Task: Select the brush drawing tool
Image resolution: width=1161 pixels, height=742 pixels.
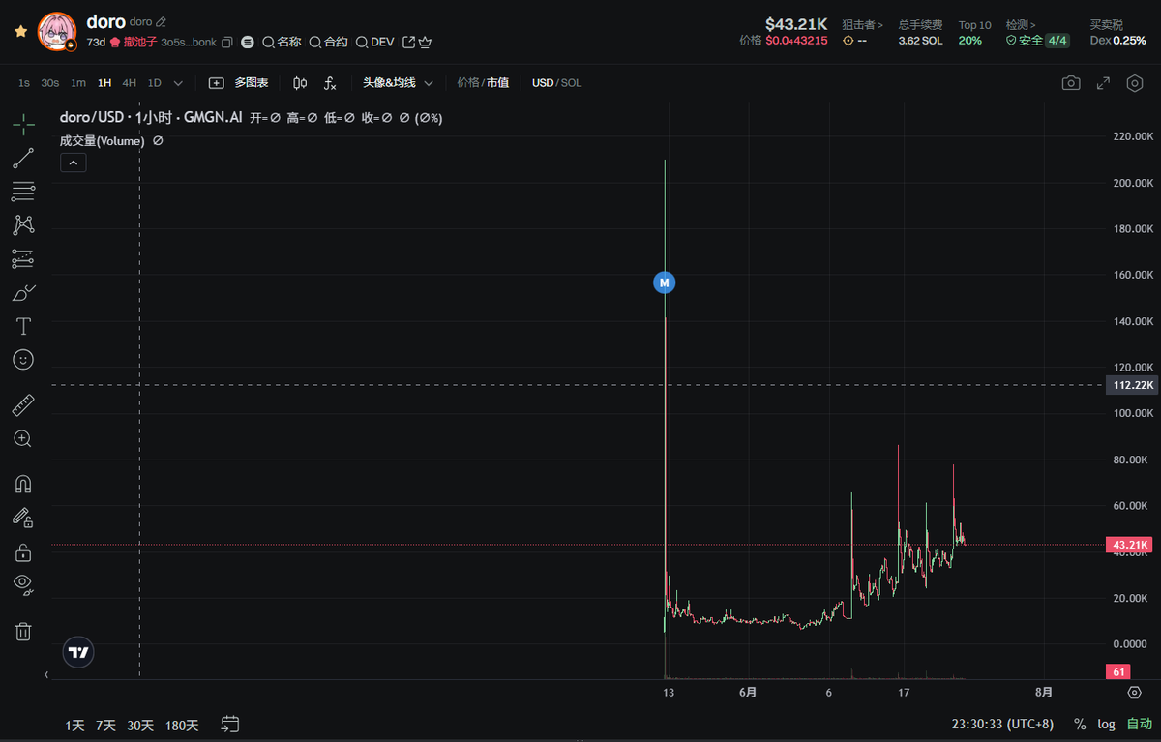Action: pyautogui.click(x=23, y=292)
